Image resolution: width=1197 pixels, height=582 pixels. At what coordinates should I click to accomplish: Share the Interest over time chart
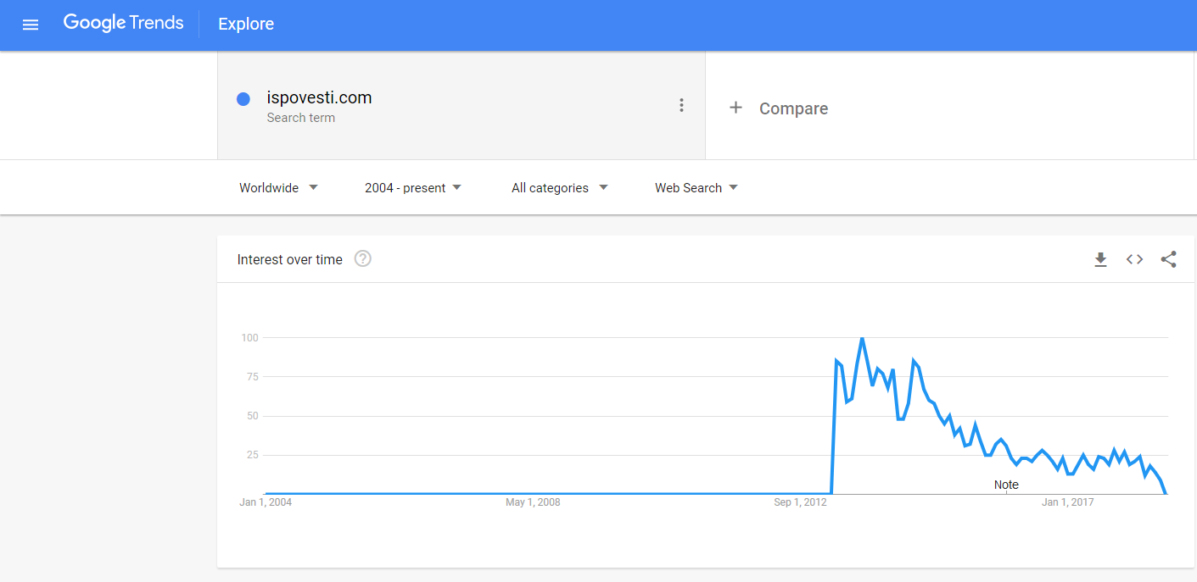pos(1168,260)
